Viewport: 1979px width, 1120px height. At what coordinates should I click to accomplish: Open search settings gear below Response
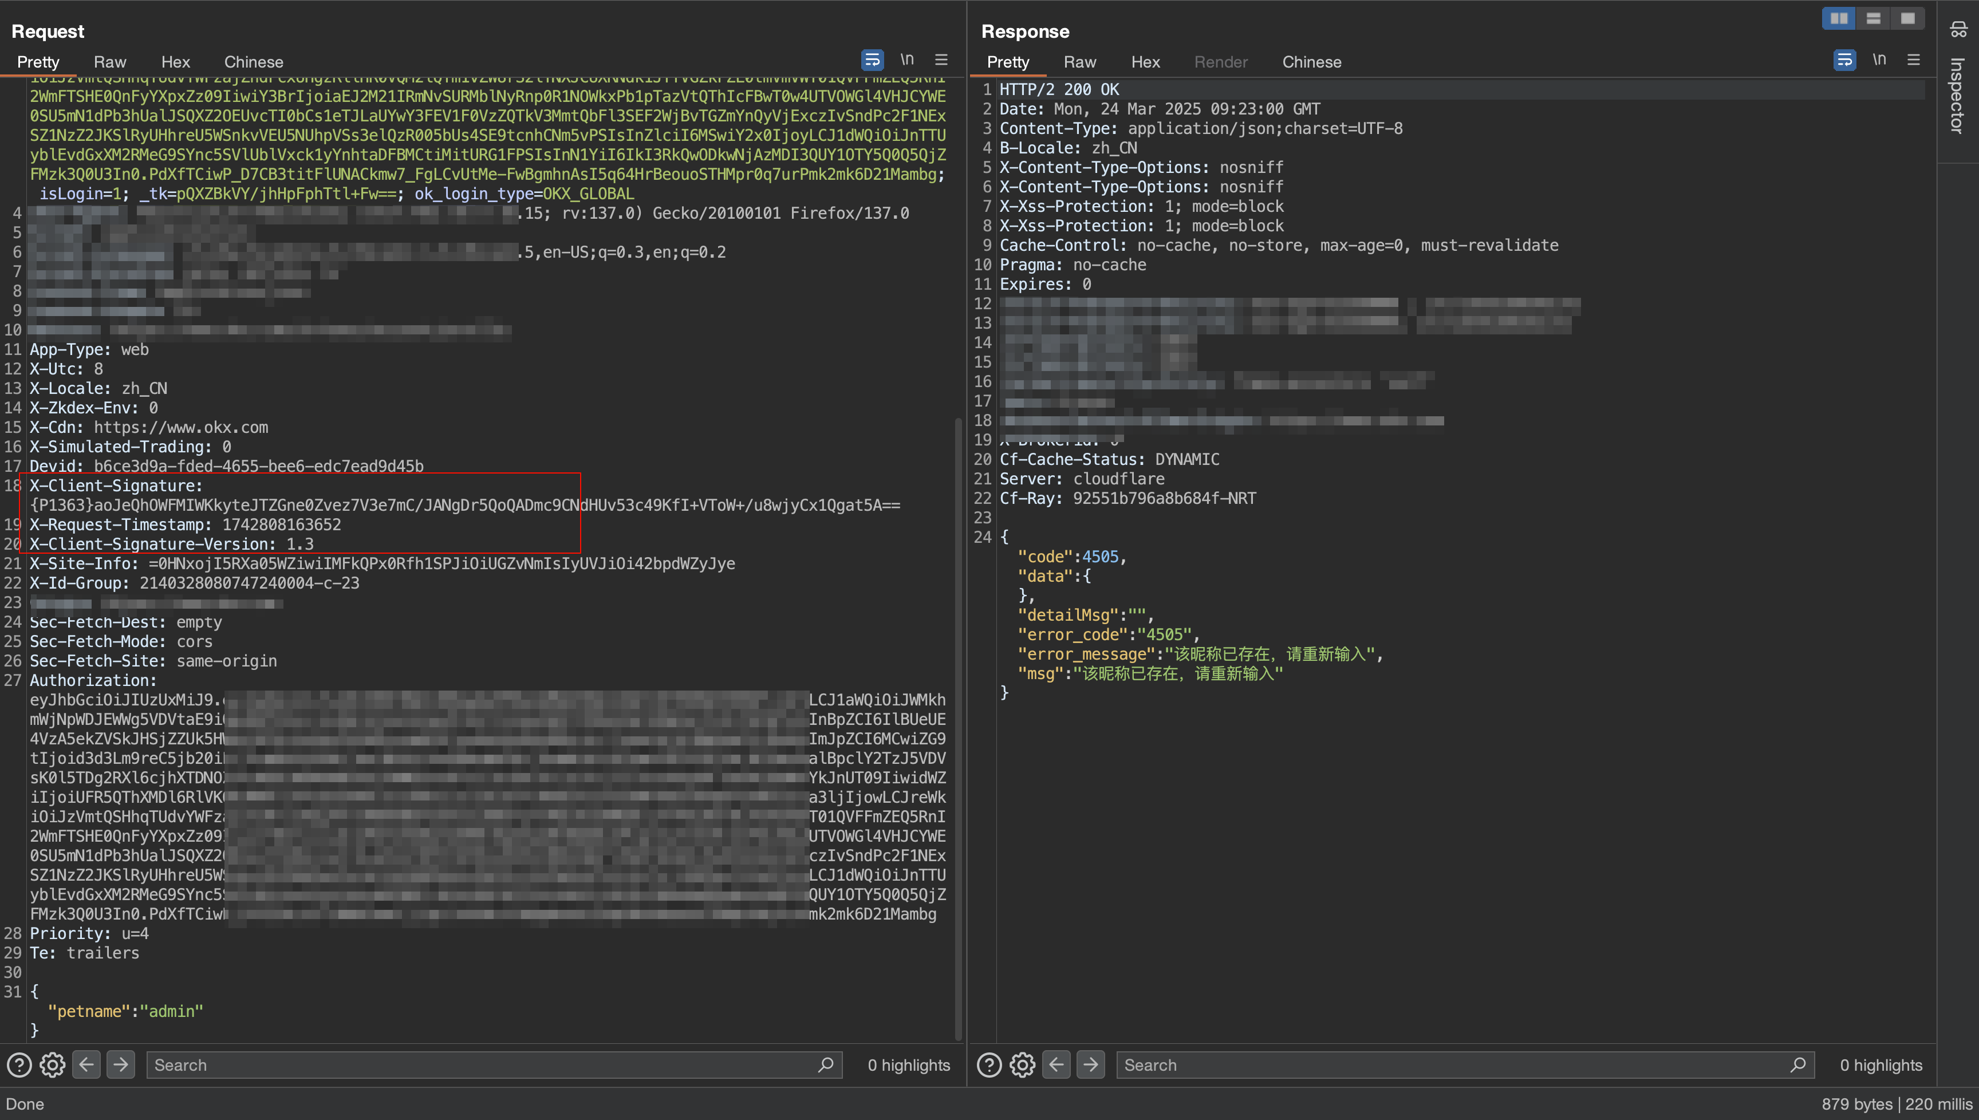[x=1022, y=1064]
